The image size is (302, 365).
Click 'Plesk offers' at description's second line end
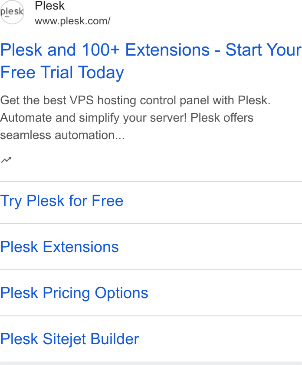pos(222,118)
